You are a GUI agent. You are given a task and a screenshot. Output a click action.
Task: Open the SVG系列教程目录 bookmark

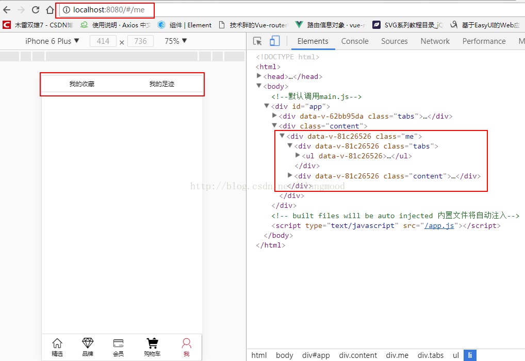[408, 25]
